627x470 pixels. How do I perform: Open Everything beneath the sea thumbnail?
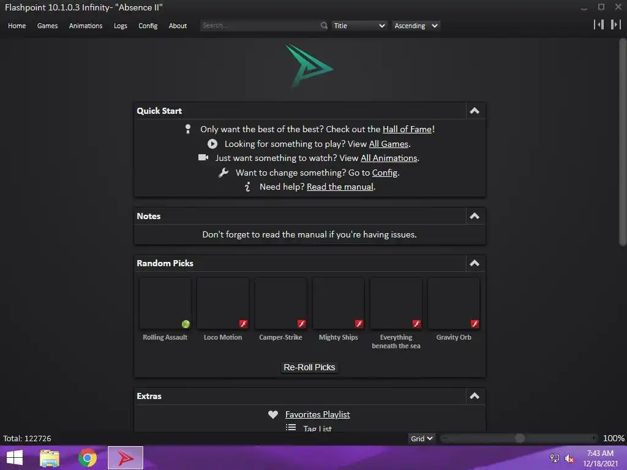pos(396,304)
